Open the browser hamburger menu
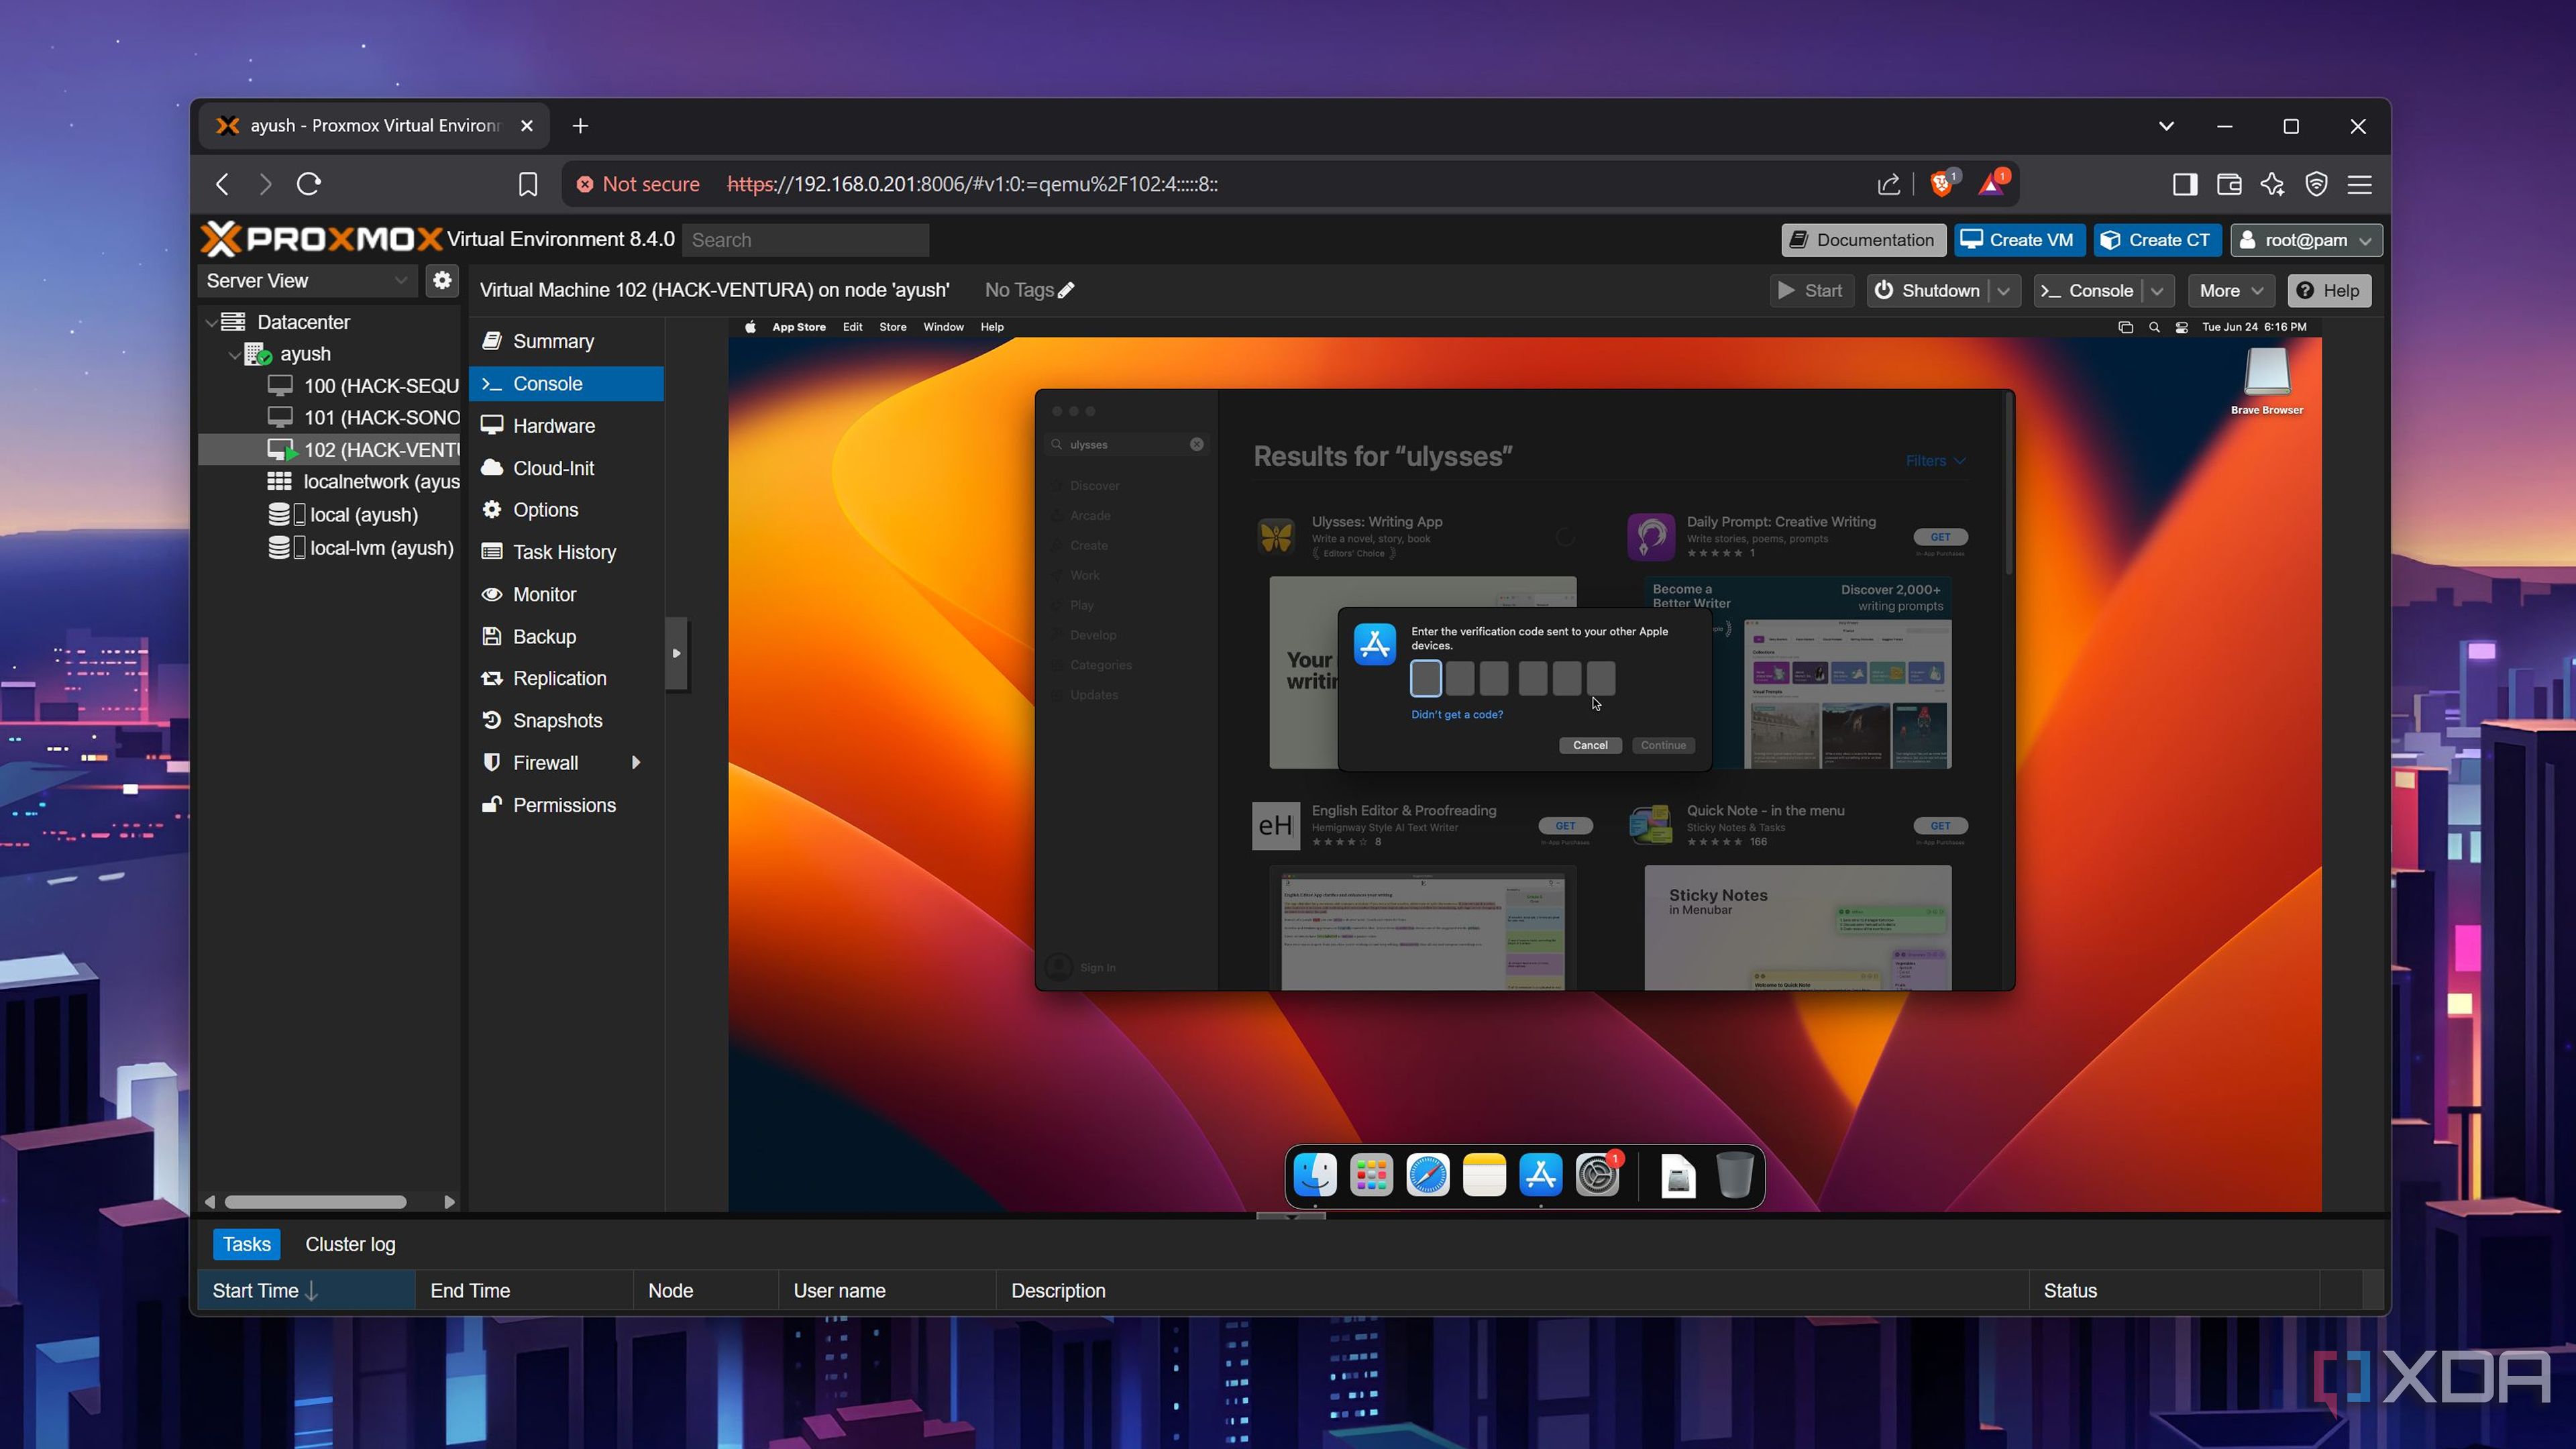Screen dimensions: 2576x1449 [x=2360, y=184]
